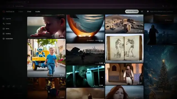Click the API link in the sidebar footer
The width and height of the screenshot is (177, 99).
pos(14,86)
